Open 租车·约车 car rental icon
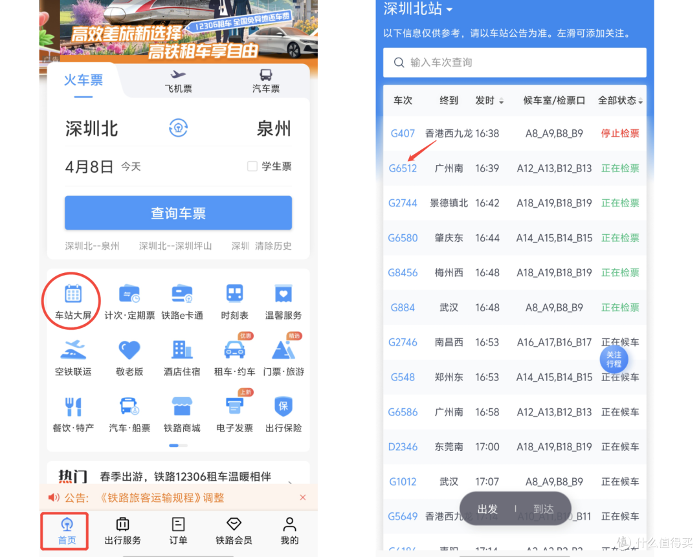 pos(234,350)
